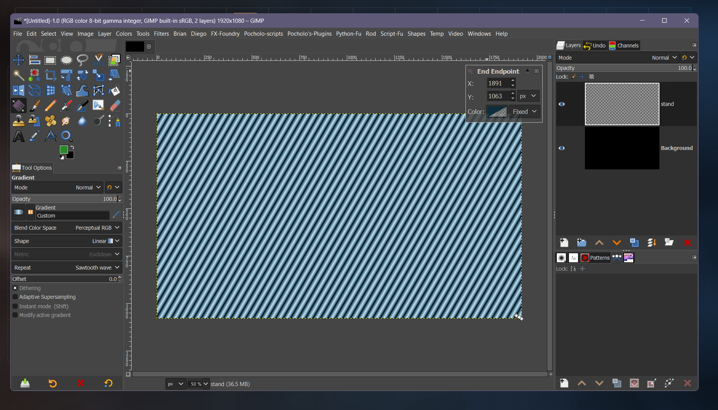Image resolution: width=718 pixels, height=410 pixels.
Task: Create a new layer in Layers panel
Action: 564,243
